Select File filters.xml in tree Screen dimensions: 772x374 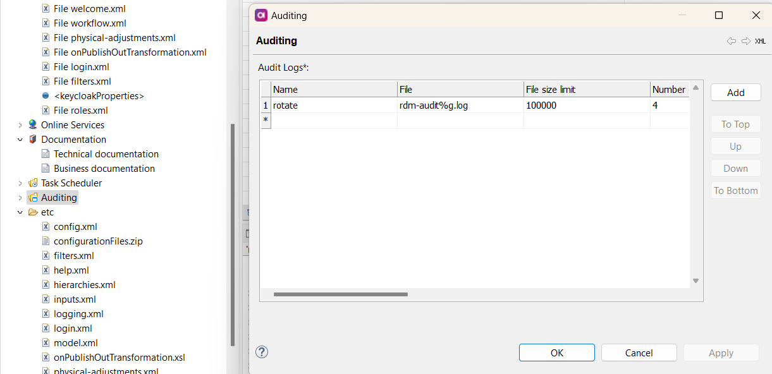[83, 81]
